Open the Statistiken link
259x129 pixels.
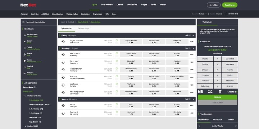pyautogui.click(x=85, y=14)
